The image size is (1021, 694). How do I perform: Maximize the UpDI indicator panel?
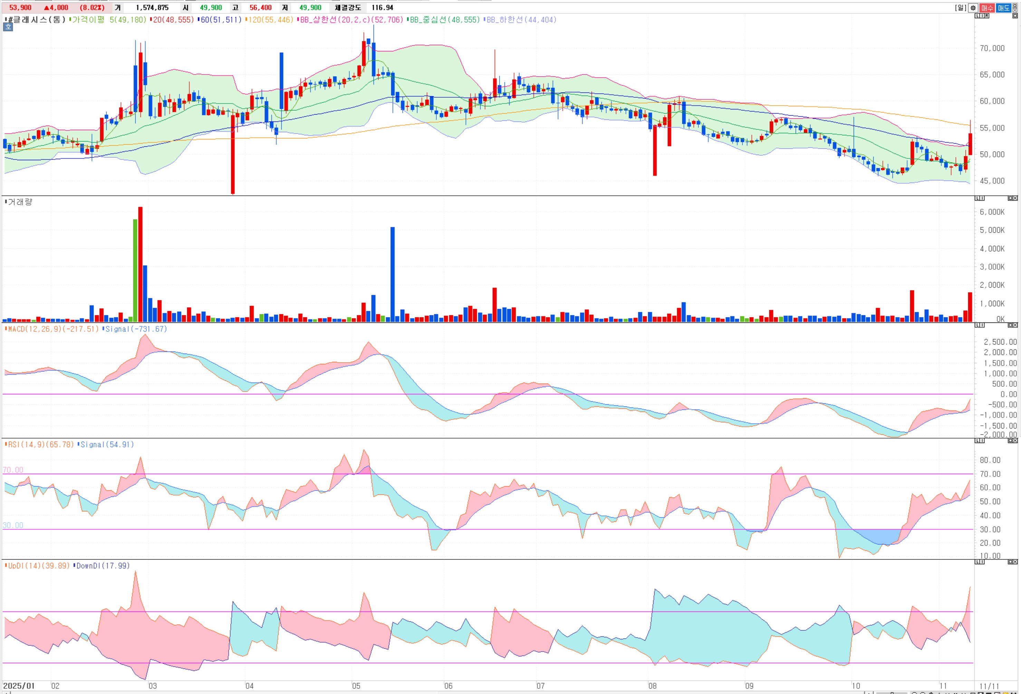click(x=1010, y=562)
